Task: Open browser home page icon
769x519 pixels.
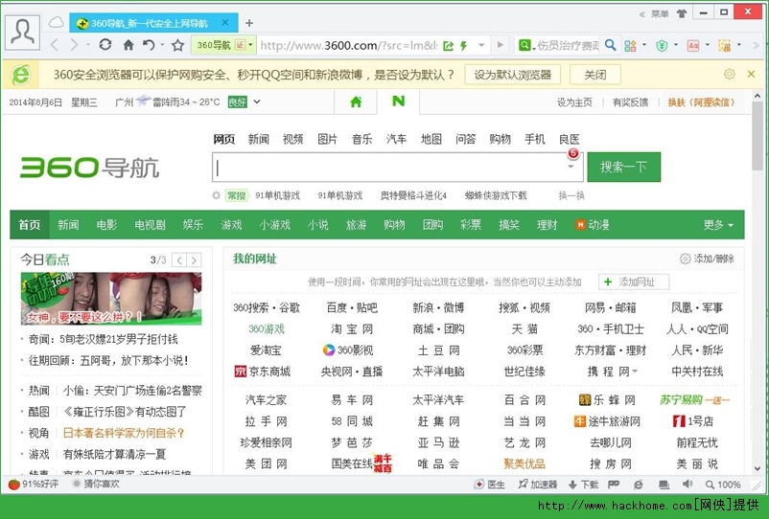Action: (x=128, y=46)
